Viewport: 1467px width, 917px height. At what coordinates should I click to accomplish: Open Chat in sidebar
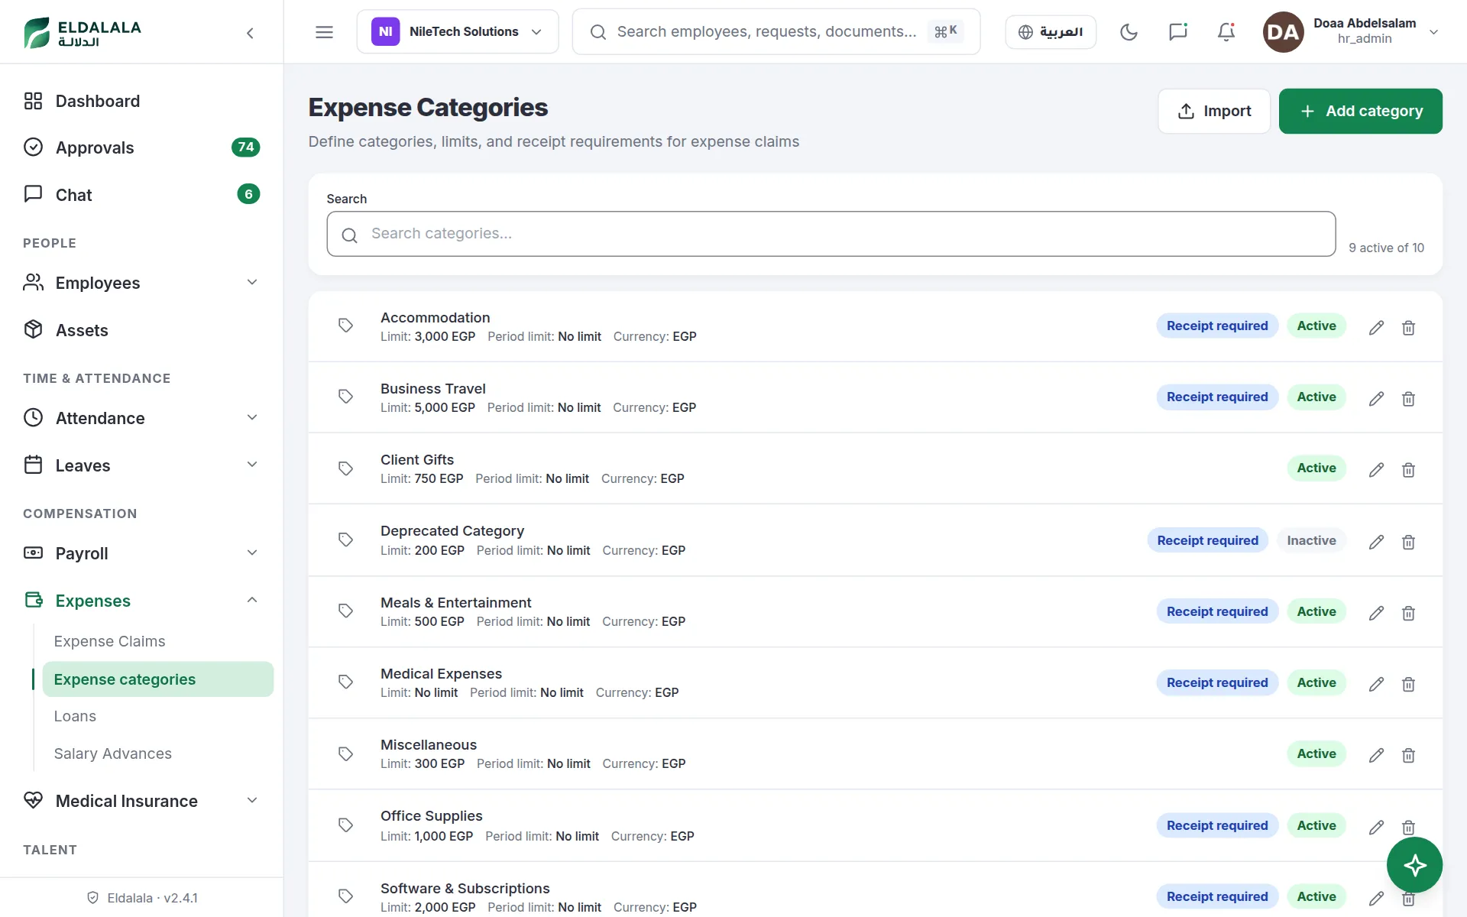tap(141, 195)
